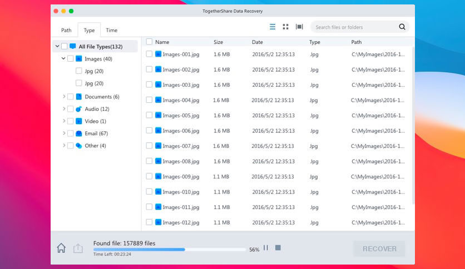Switch to preview filmstrip view

click(x=299, y=27)
